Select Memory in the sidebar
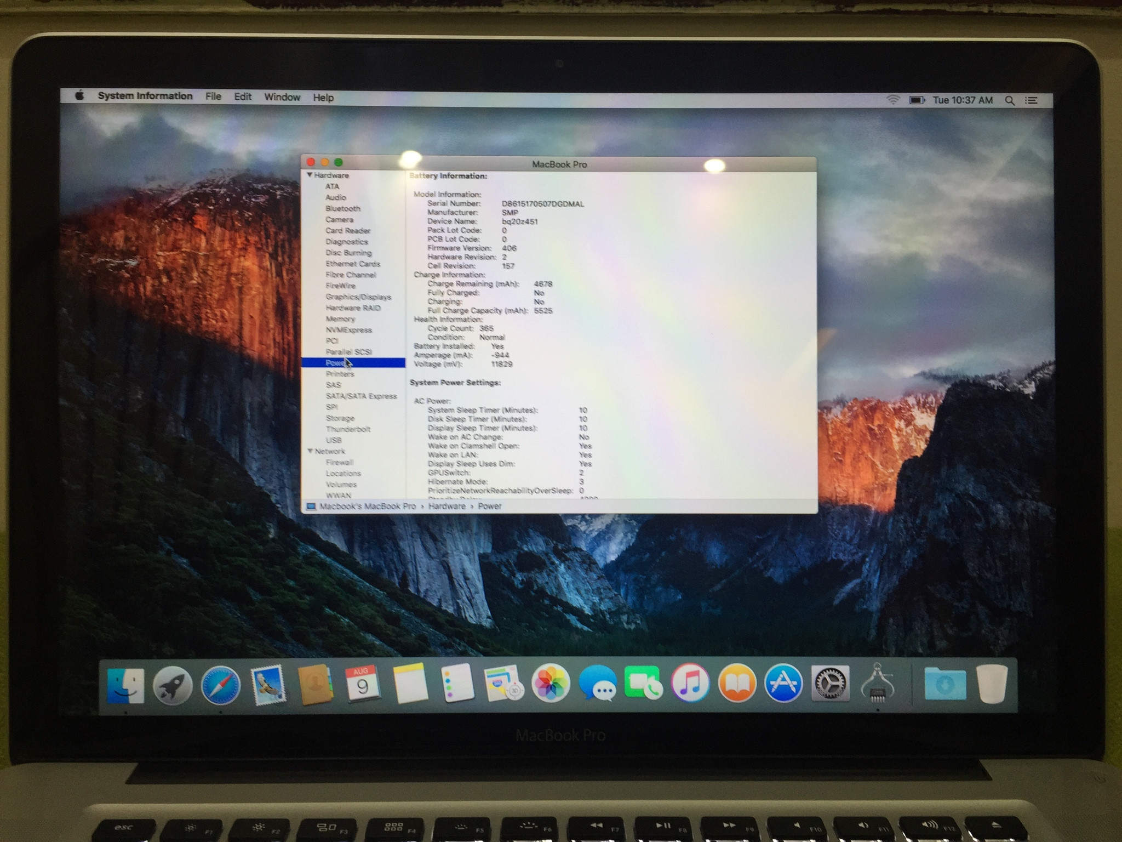The width and height of the screenshot is (1122, 842). 340,318
